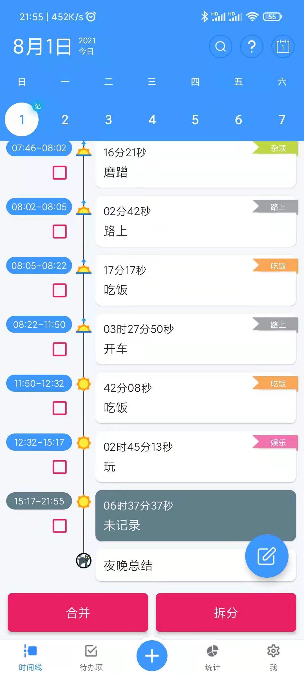Tap the sun marker beside 11:50-12:32
Image resolution: width=304 pixels, height=676 pixels.
[x=84, y=384]
